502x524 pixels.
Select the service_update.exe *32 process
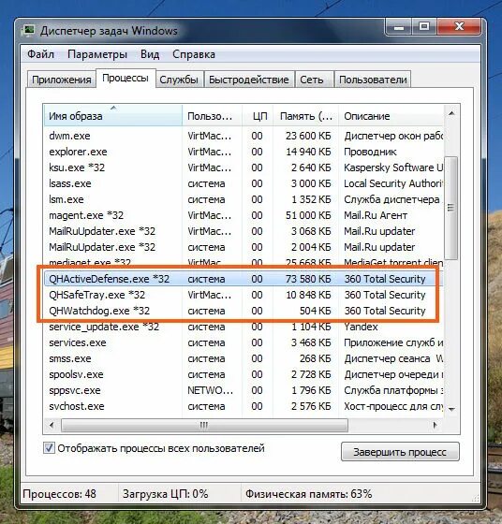pyautogui.click(x=244, y=327)
